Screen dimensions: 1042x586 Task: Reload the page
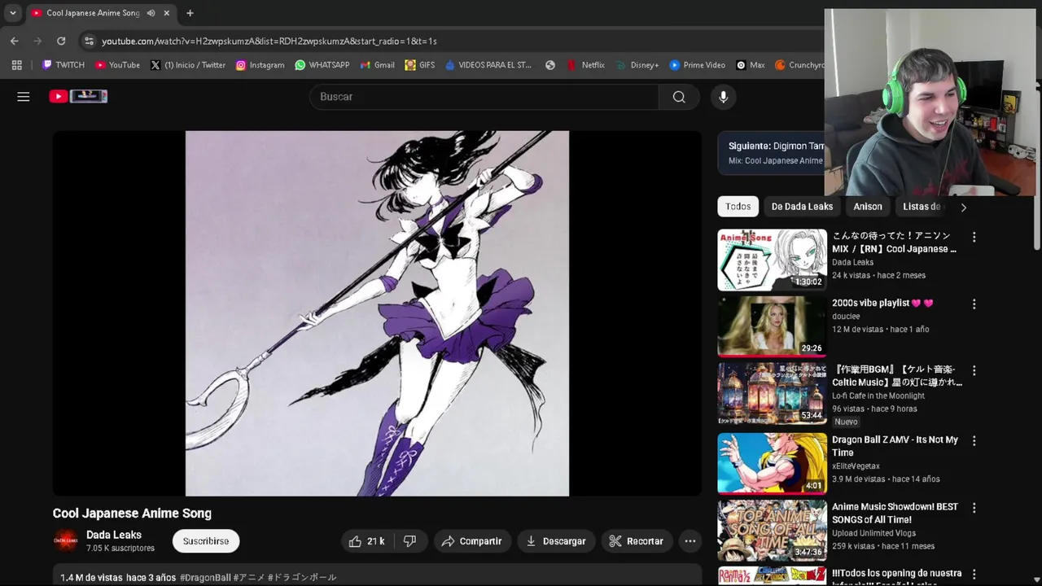pos(61,41)
